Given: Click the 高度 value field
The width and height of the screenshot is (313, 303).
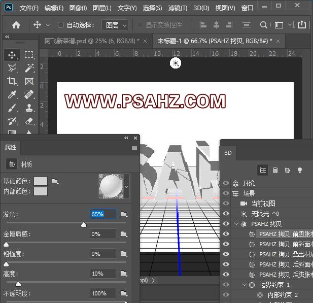Looking at the screenshot, I should tap(102, 274).
